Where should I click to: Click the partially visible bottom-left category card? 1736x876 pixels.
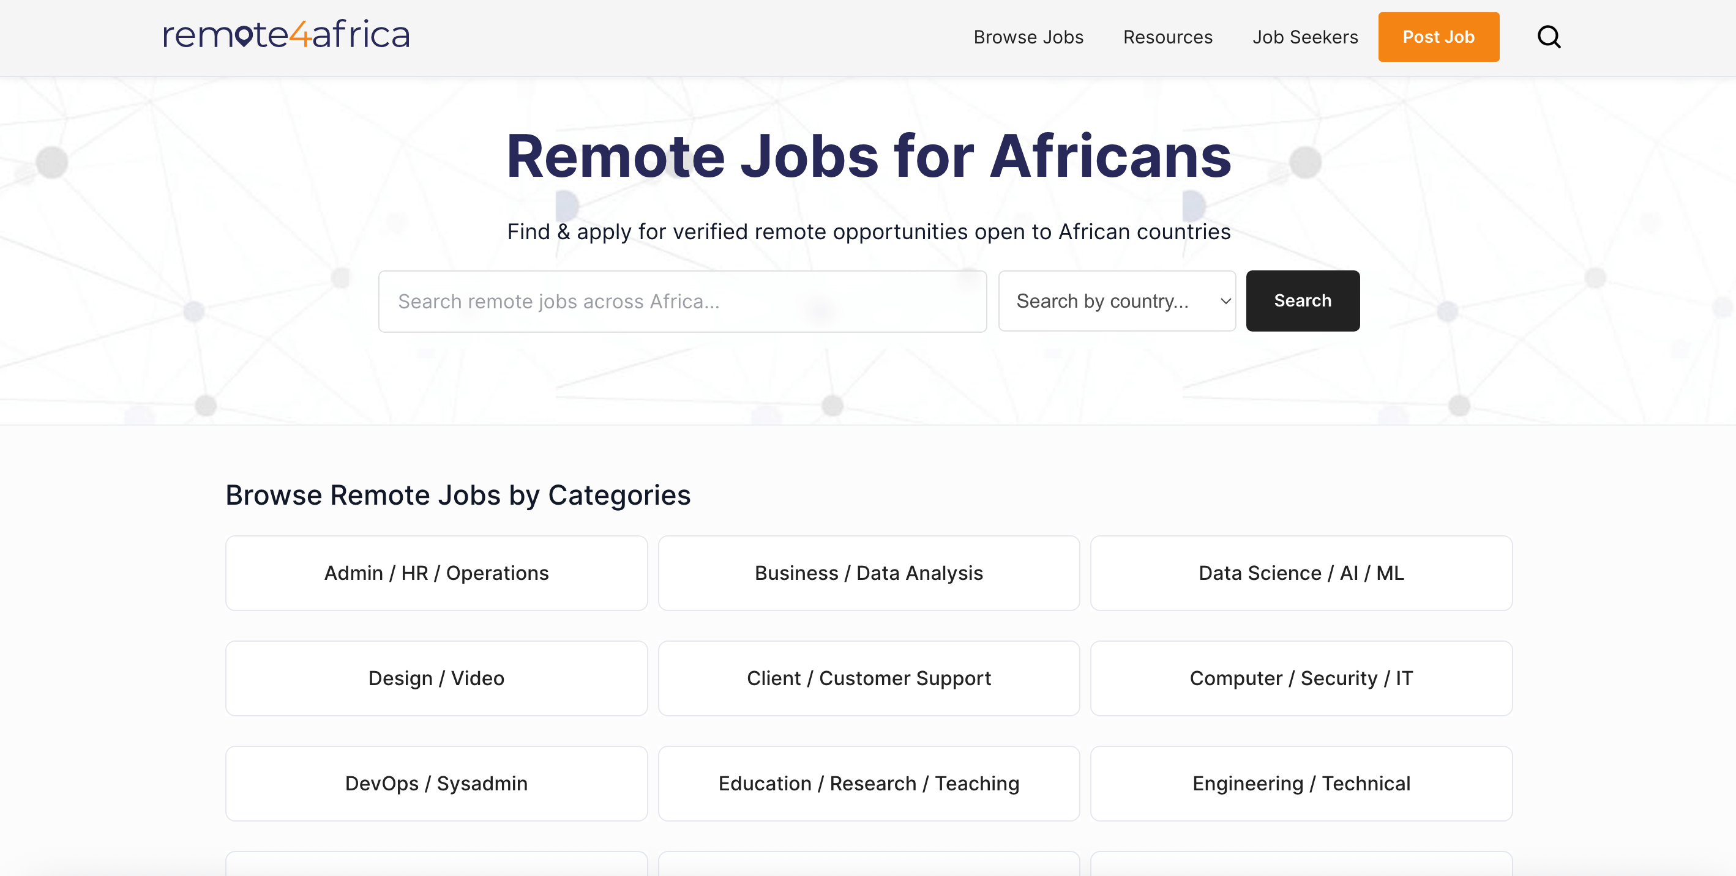point(436,869)
